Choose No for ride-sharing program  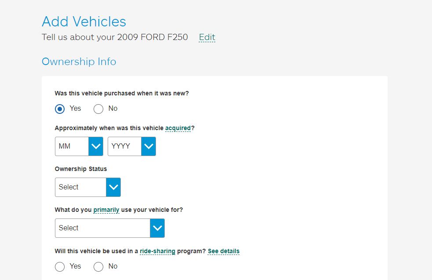click(x=98, y=266)
